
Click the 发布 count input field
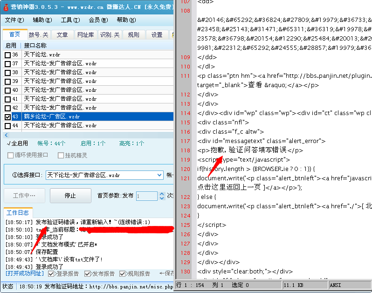pyautogui.click(x=147, y=196)
